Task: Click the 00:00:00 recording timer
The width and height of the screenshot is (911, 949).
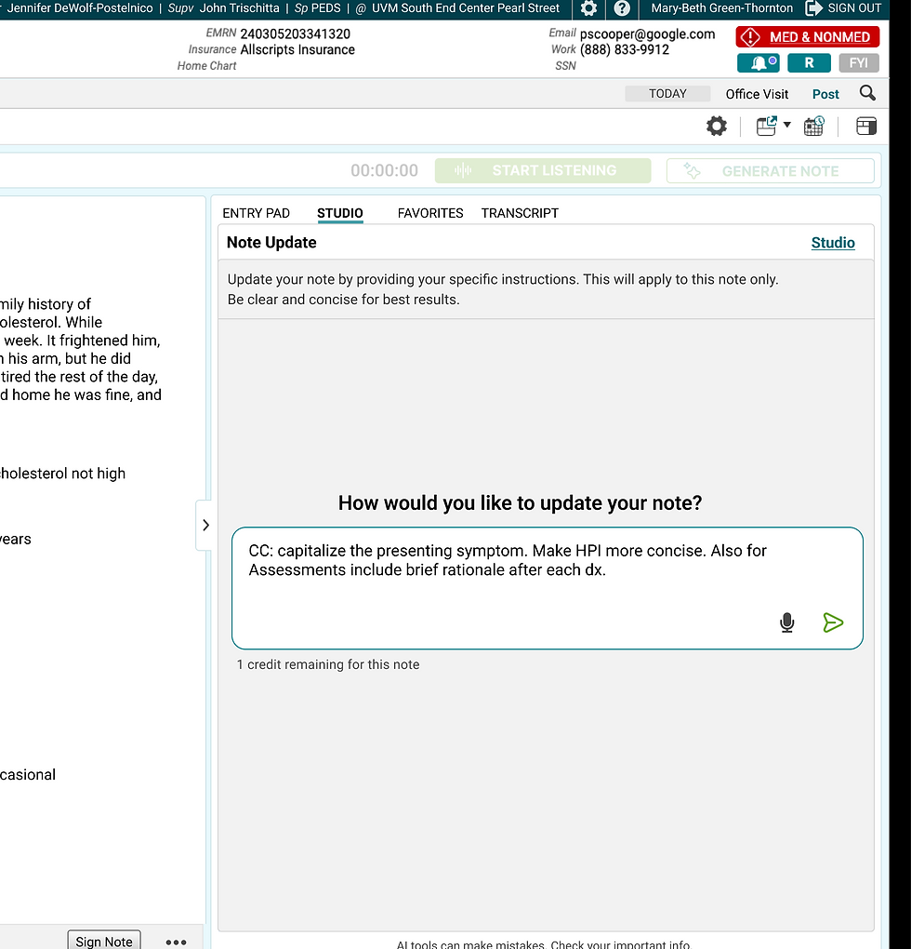Action: click(385, 170)
